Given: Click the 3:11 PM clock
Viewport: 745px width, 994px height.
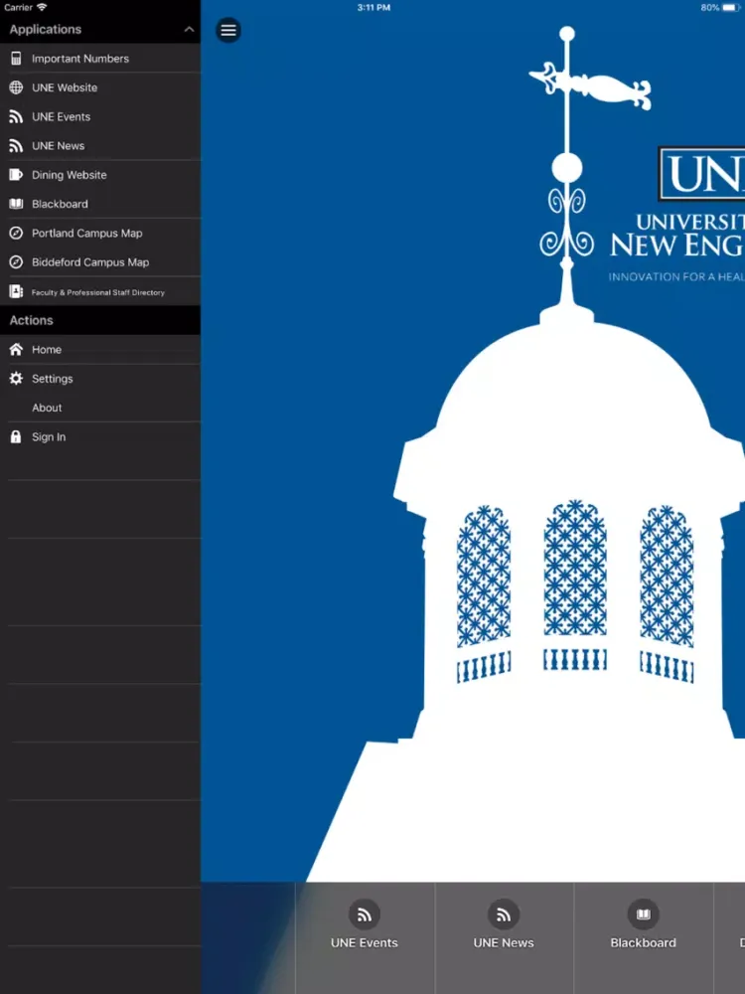Looking at the screenshot, I should click(373, 8).
